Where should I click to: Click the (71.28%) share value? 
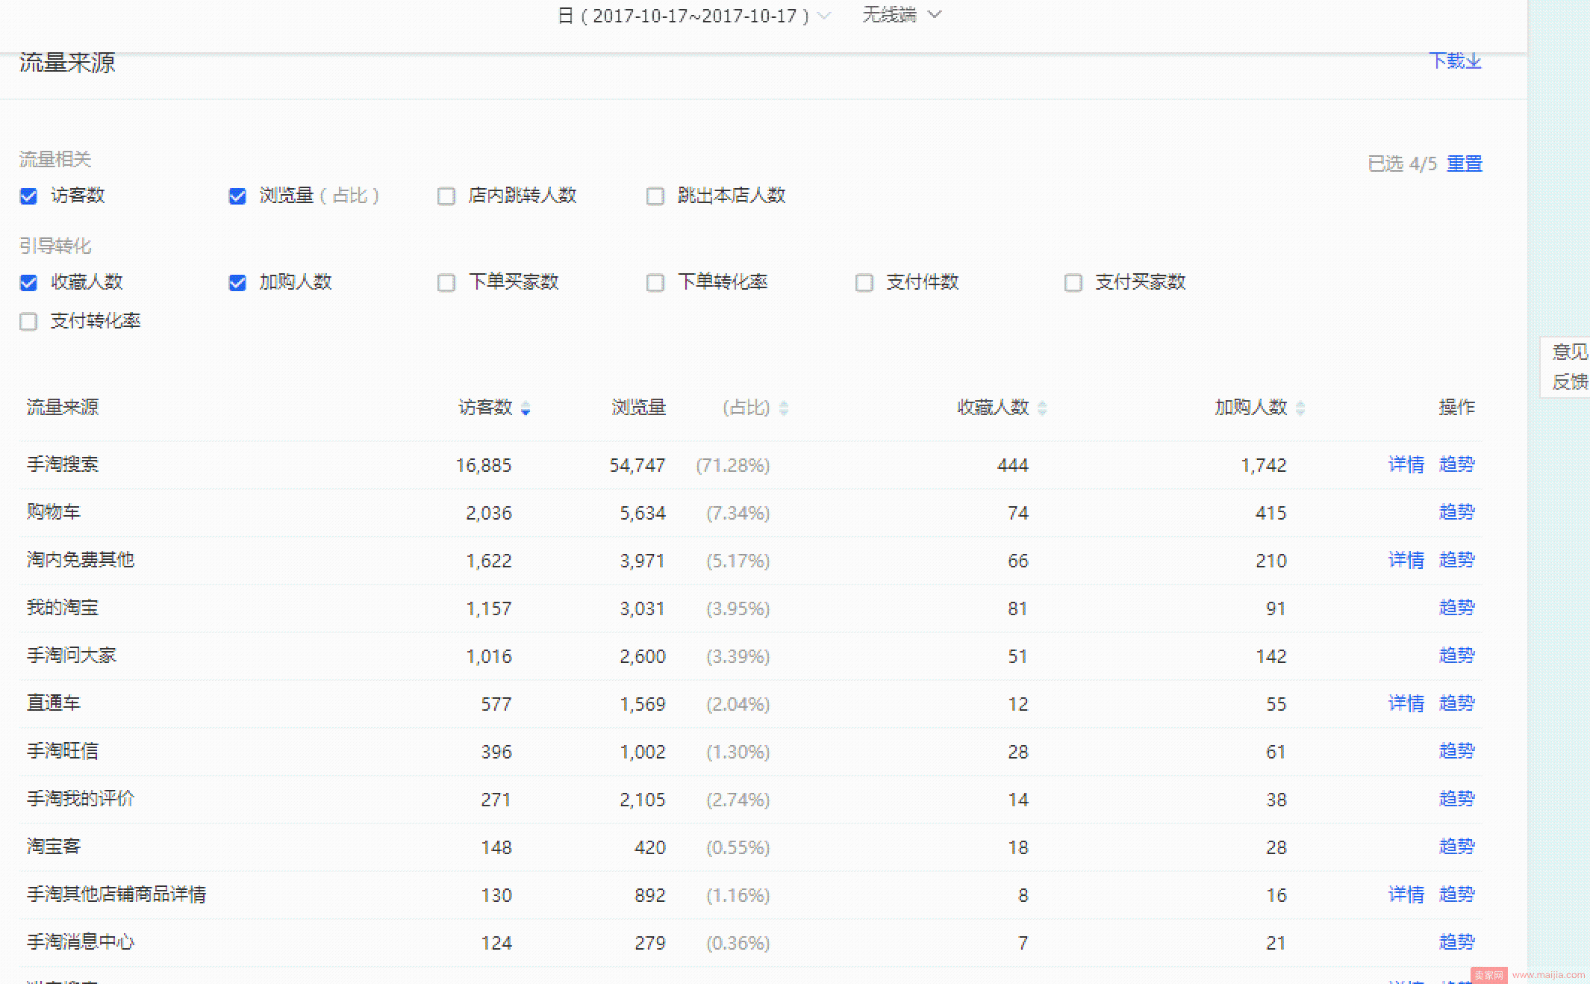point(733,465)
